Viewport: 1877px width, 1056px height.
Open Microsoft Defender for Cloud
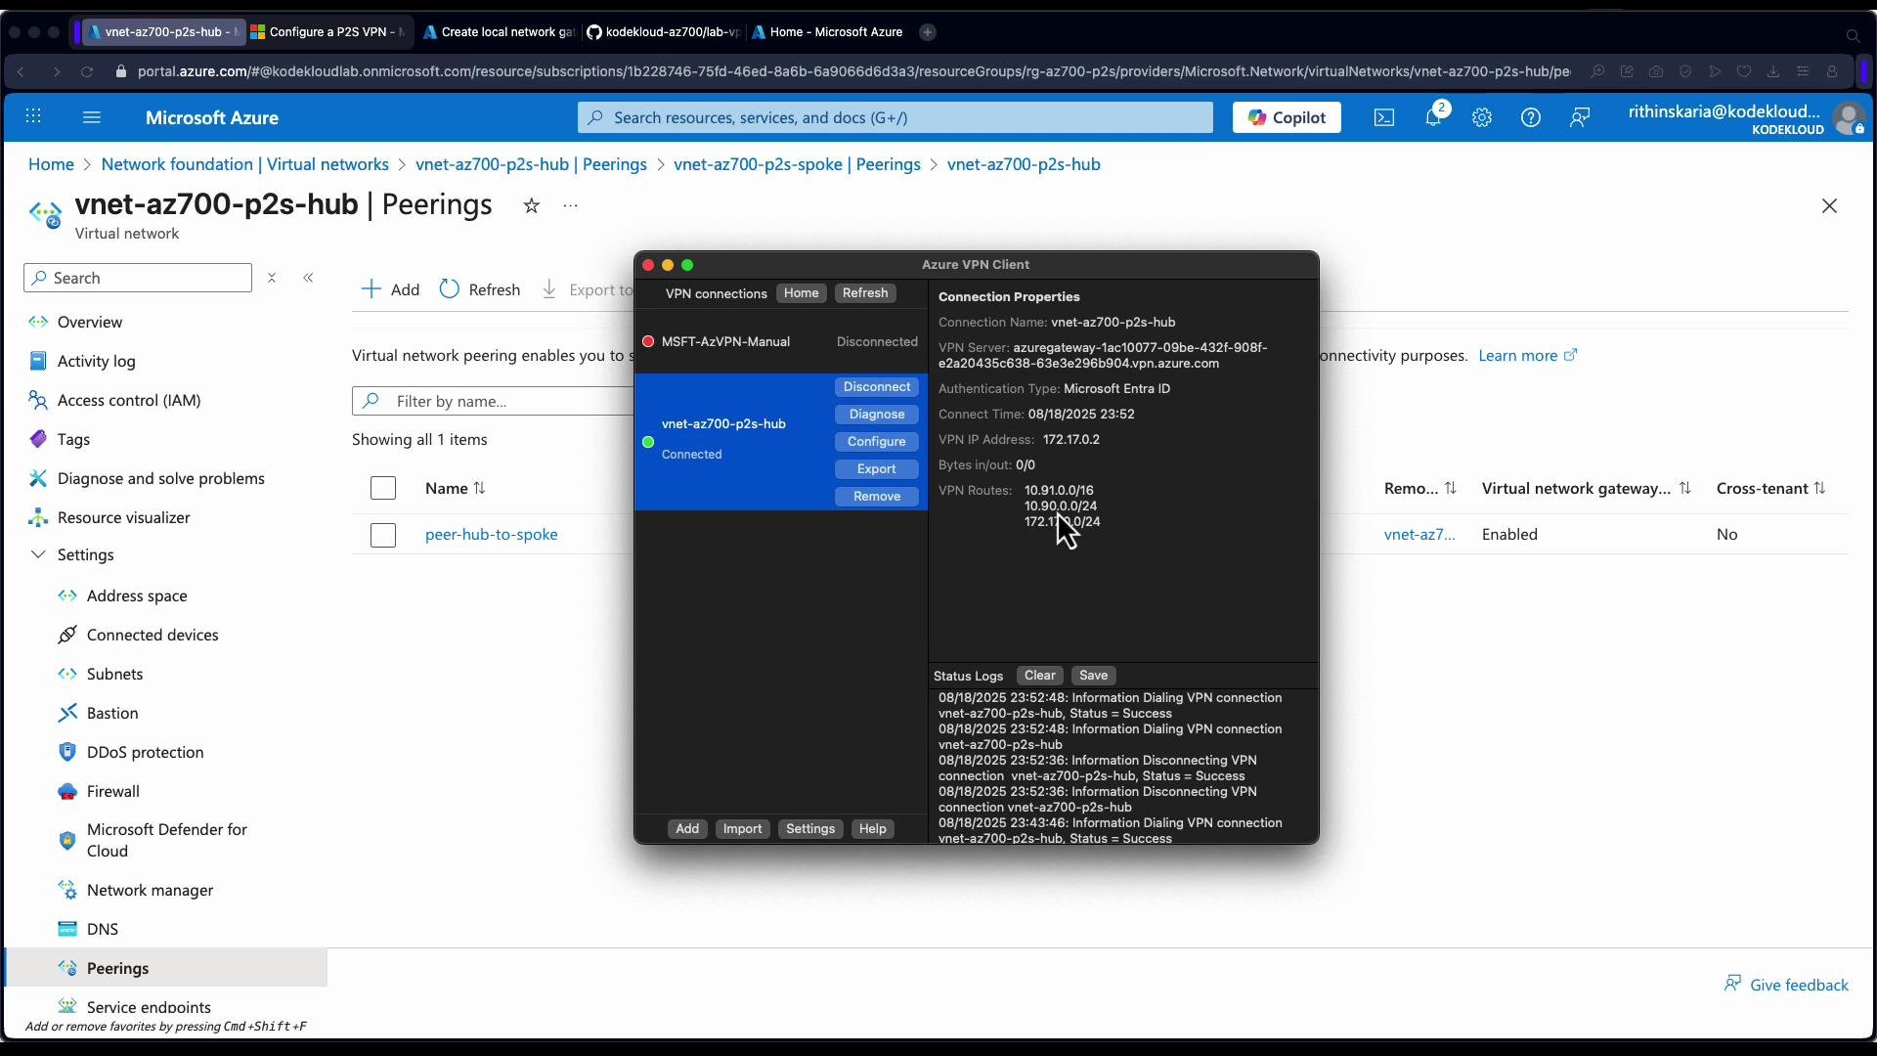coord(166,840)
